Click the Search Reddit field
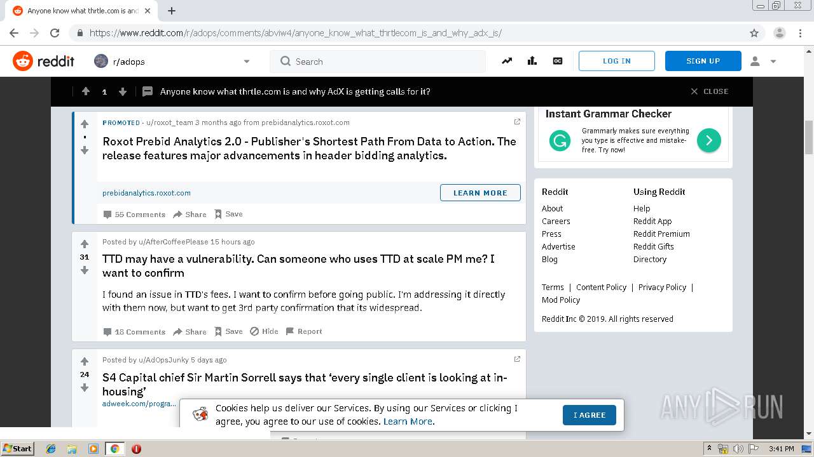Screen dimensions: 814x457 point(378,62)
